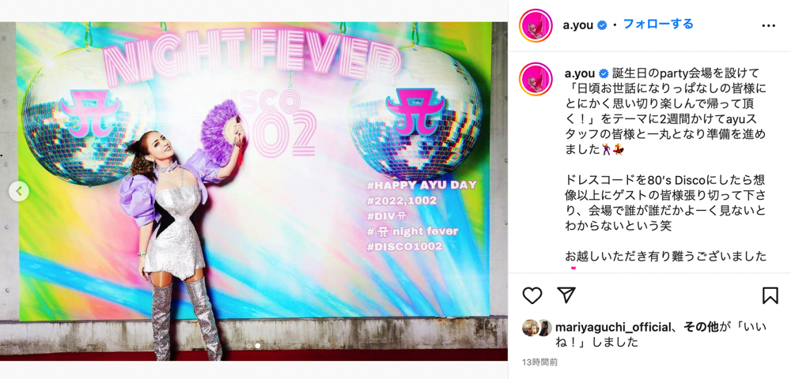The height and width of the screenshot is (379, 791).
Task: Select the first carousel indicator dot
Action: (250, 346)
